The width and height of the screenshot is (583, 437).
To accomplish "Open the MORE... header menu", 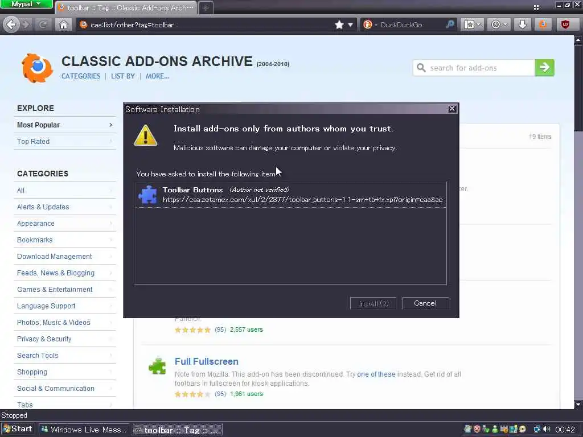I will (157, 76).
